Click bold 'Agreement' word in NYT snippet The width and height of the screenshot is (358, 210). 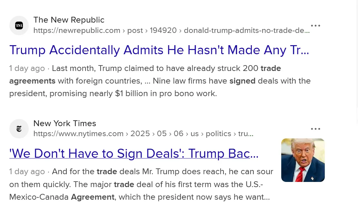pyautogui.click(x=93, y=197)
